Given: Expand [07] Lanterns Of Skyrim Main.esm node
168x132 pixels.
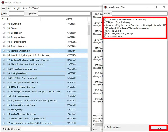Looking at the screenshot, I should pyautogui.click(x=4, y=60).
